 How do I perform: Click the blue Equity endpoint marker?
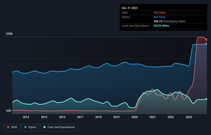coord(207,44)
